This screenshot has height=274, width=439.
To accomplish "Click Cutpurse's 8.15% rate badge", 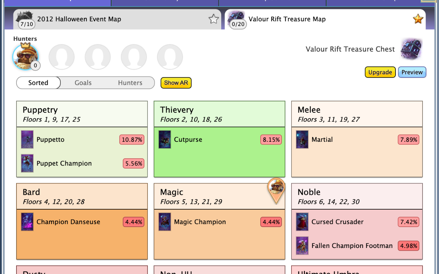I will tap(271, 140).
